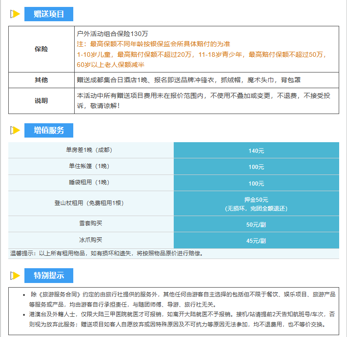
Task: Select the 赠送项目 section header
Action: coord(49,14)
